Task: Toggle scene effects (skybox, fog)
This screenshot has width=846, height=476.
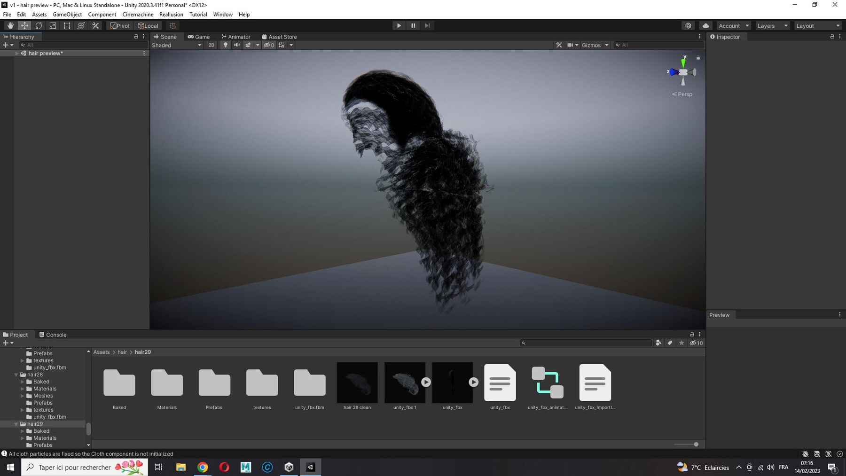Action: click(x=248, y=45)
